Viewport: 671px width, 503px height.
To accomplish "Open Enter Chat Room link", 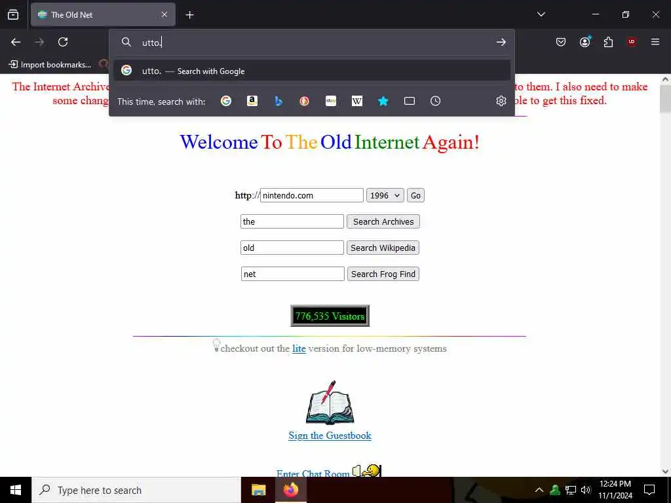I will 313,473.
